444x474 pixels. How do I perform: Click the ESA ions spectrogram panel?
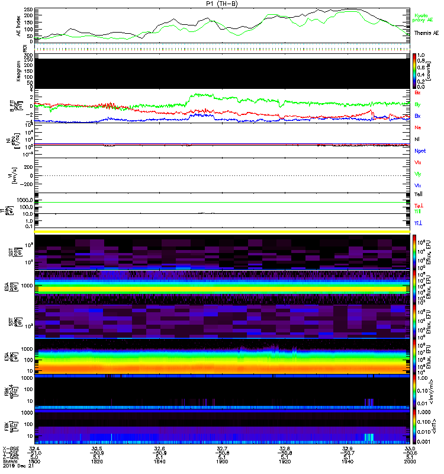click(x=222, y=287)
